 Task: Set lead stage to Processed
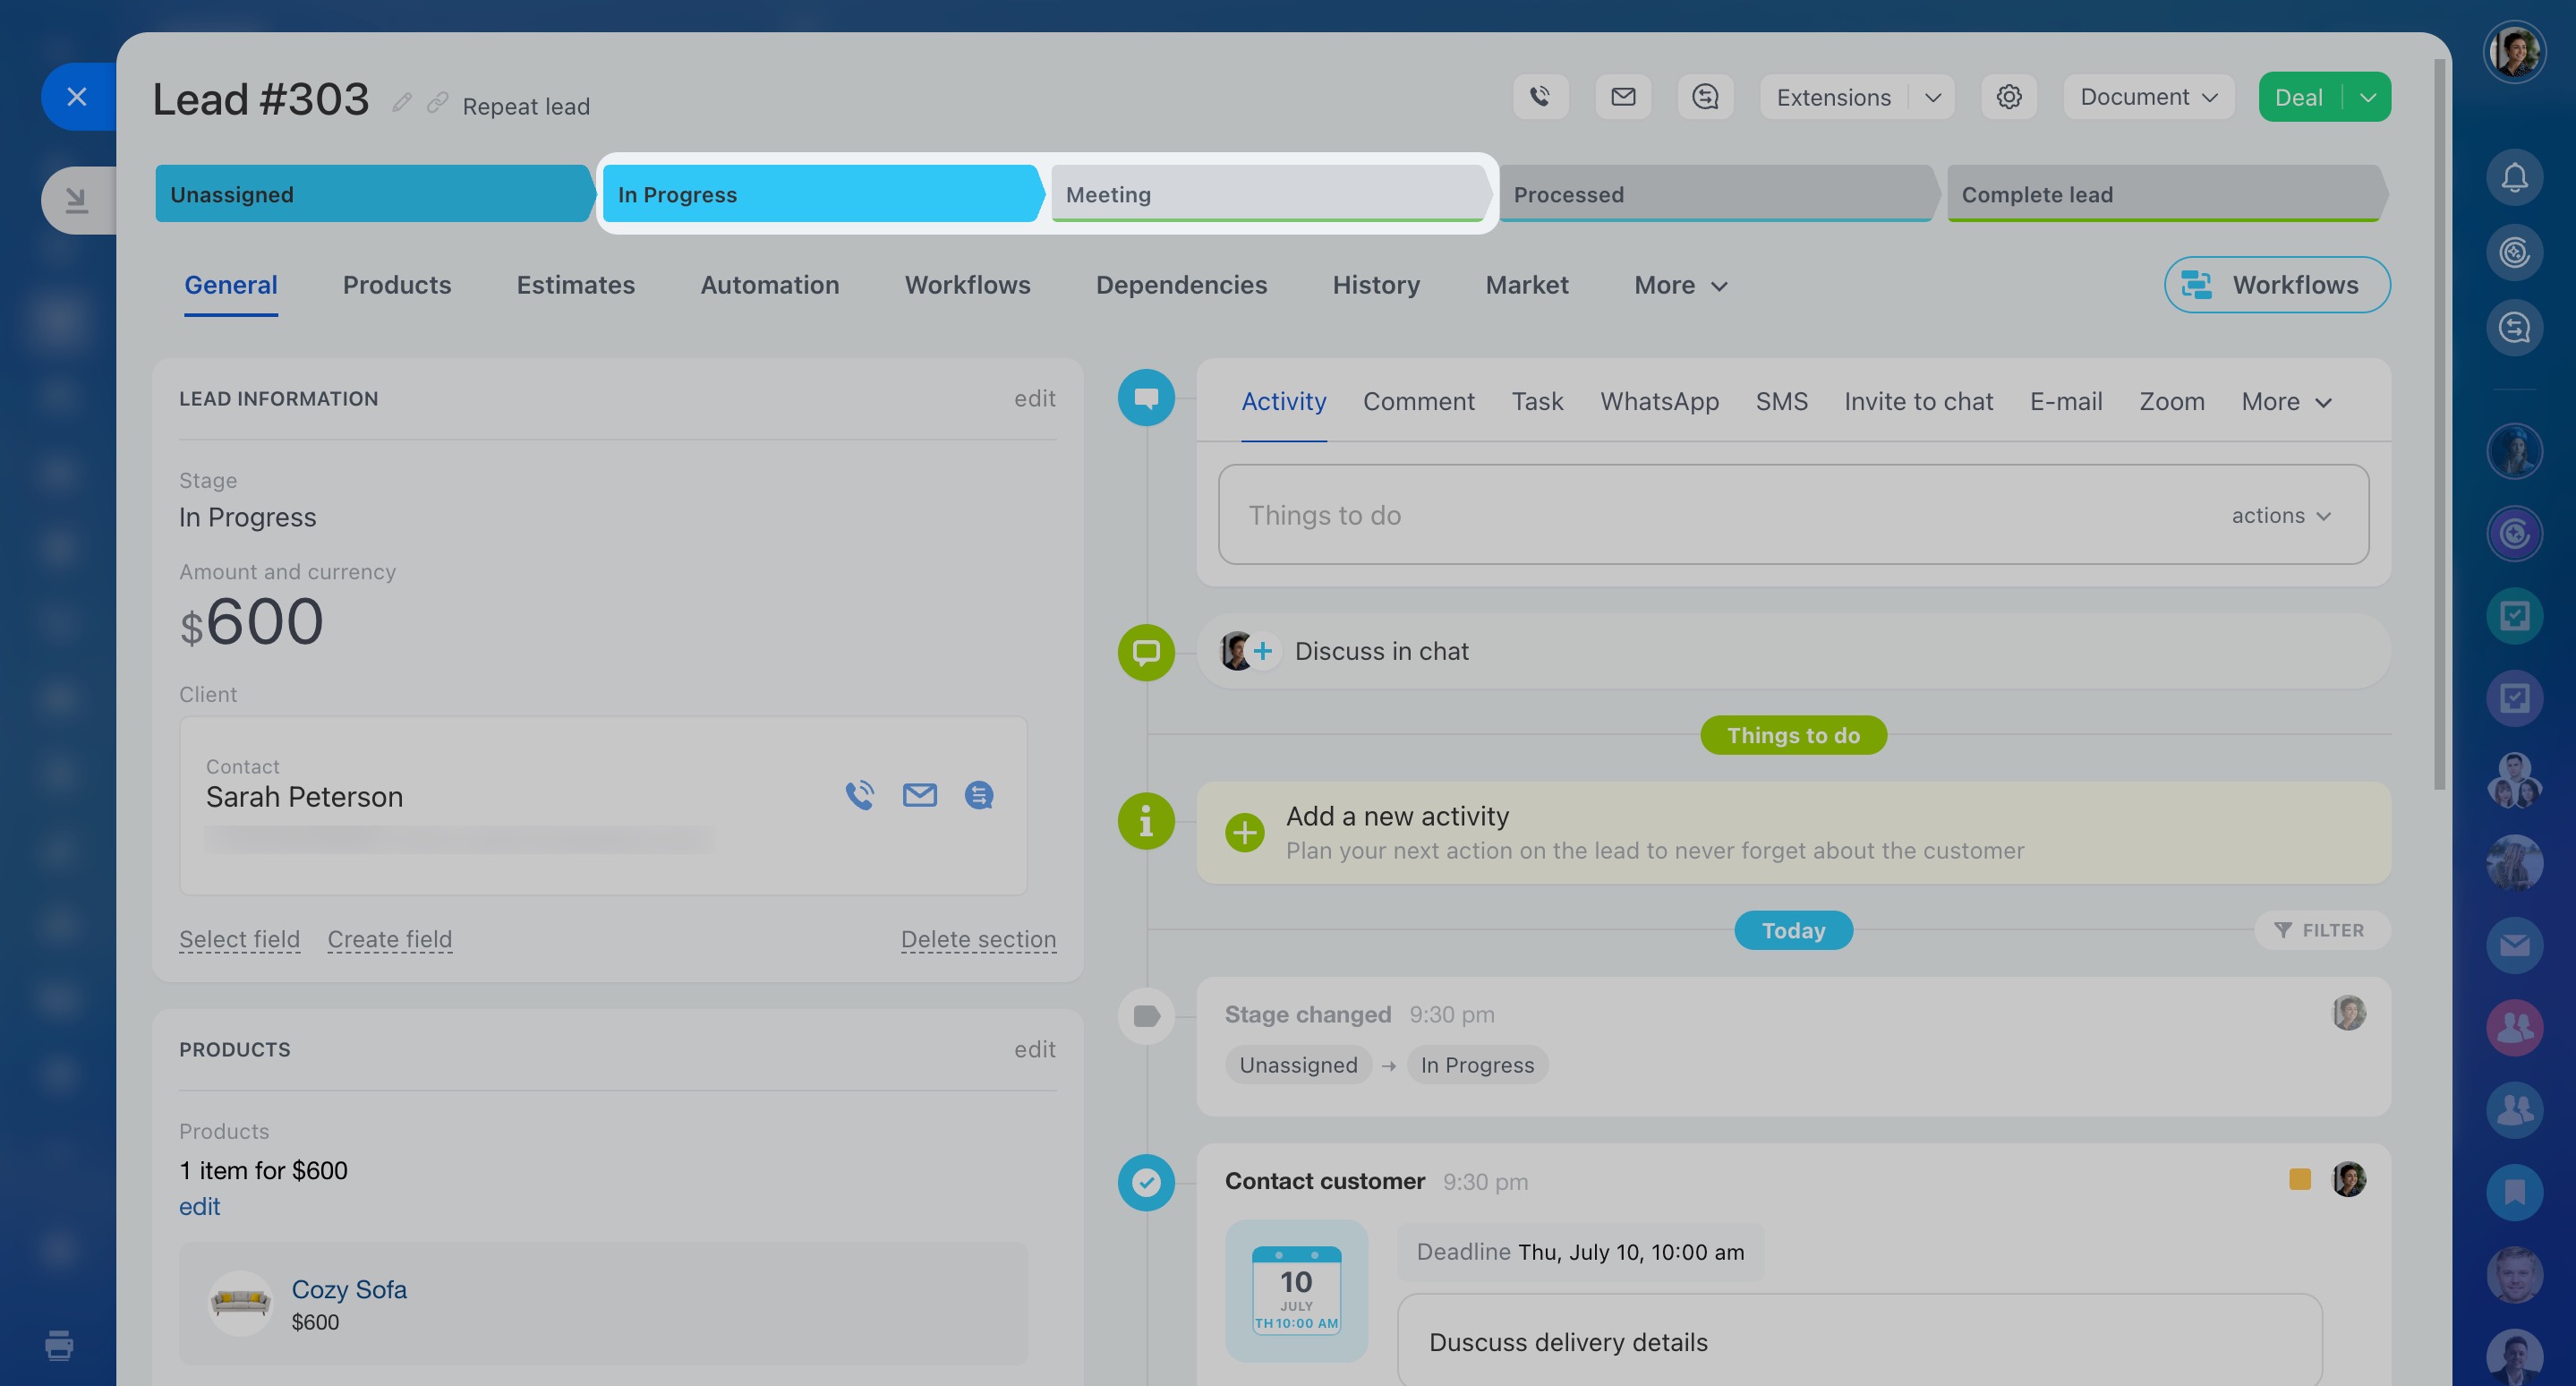pos(1713,194)
